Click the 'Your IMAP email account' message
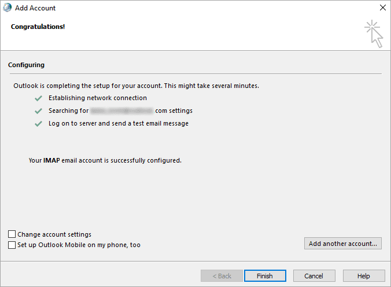 (105, 160)
